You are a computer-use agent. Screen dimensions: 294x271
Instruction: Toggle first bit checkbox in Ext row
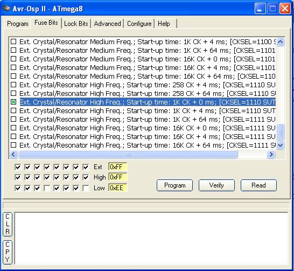[x=18, y=167]
